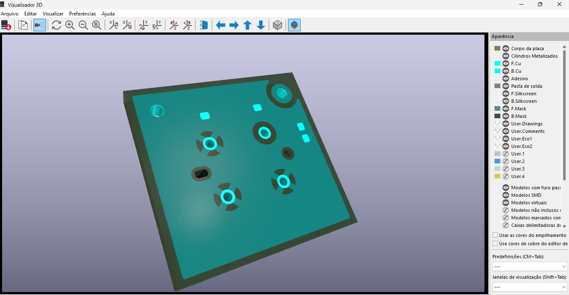
Task: Hide the Adesivo layer
Action: [506, 79]
